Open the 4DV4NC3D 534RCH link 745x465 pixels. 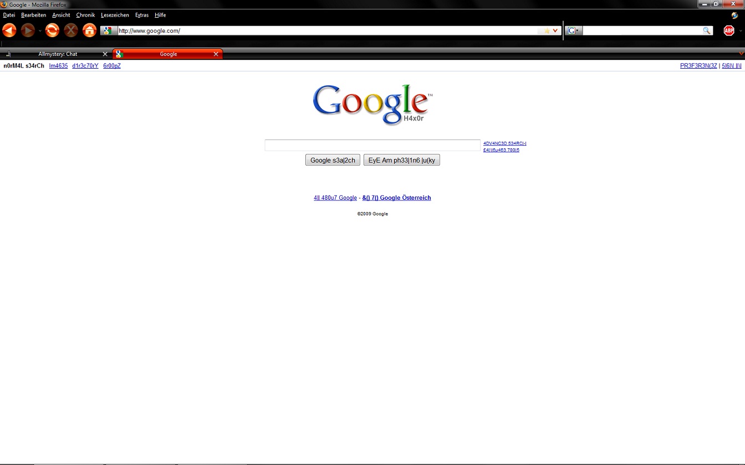[x=504, y=143]
